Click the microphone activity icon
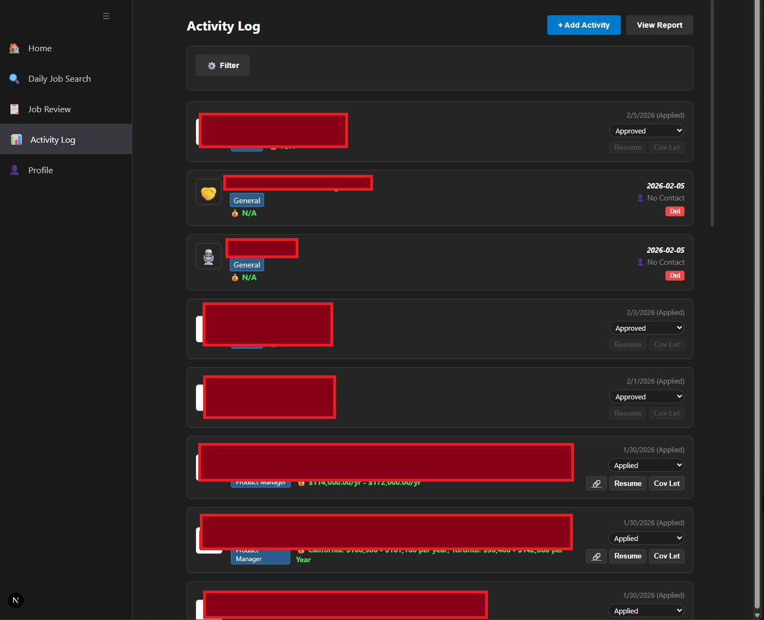This screenshot has width=764, height=620. point(209,257)
